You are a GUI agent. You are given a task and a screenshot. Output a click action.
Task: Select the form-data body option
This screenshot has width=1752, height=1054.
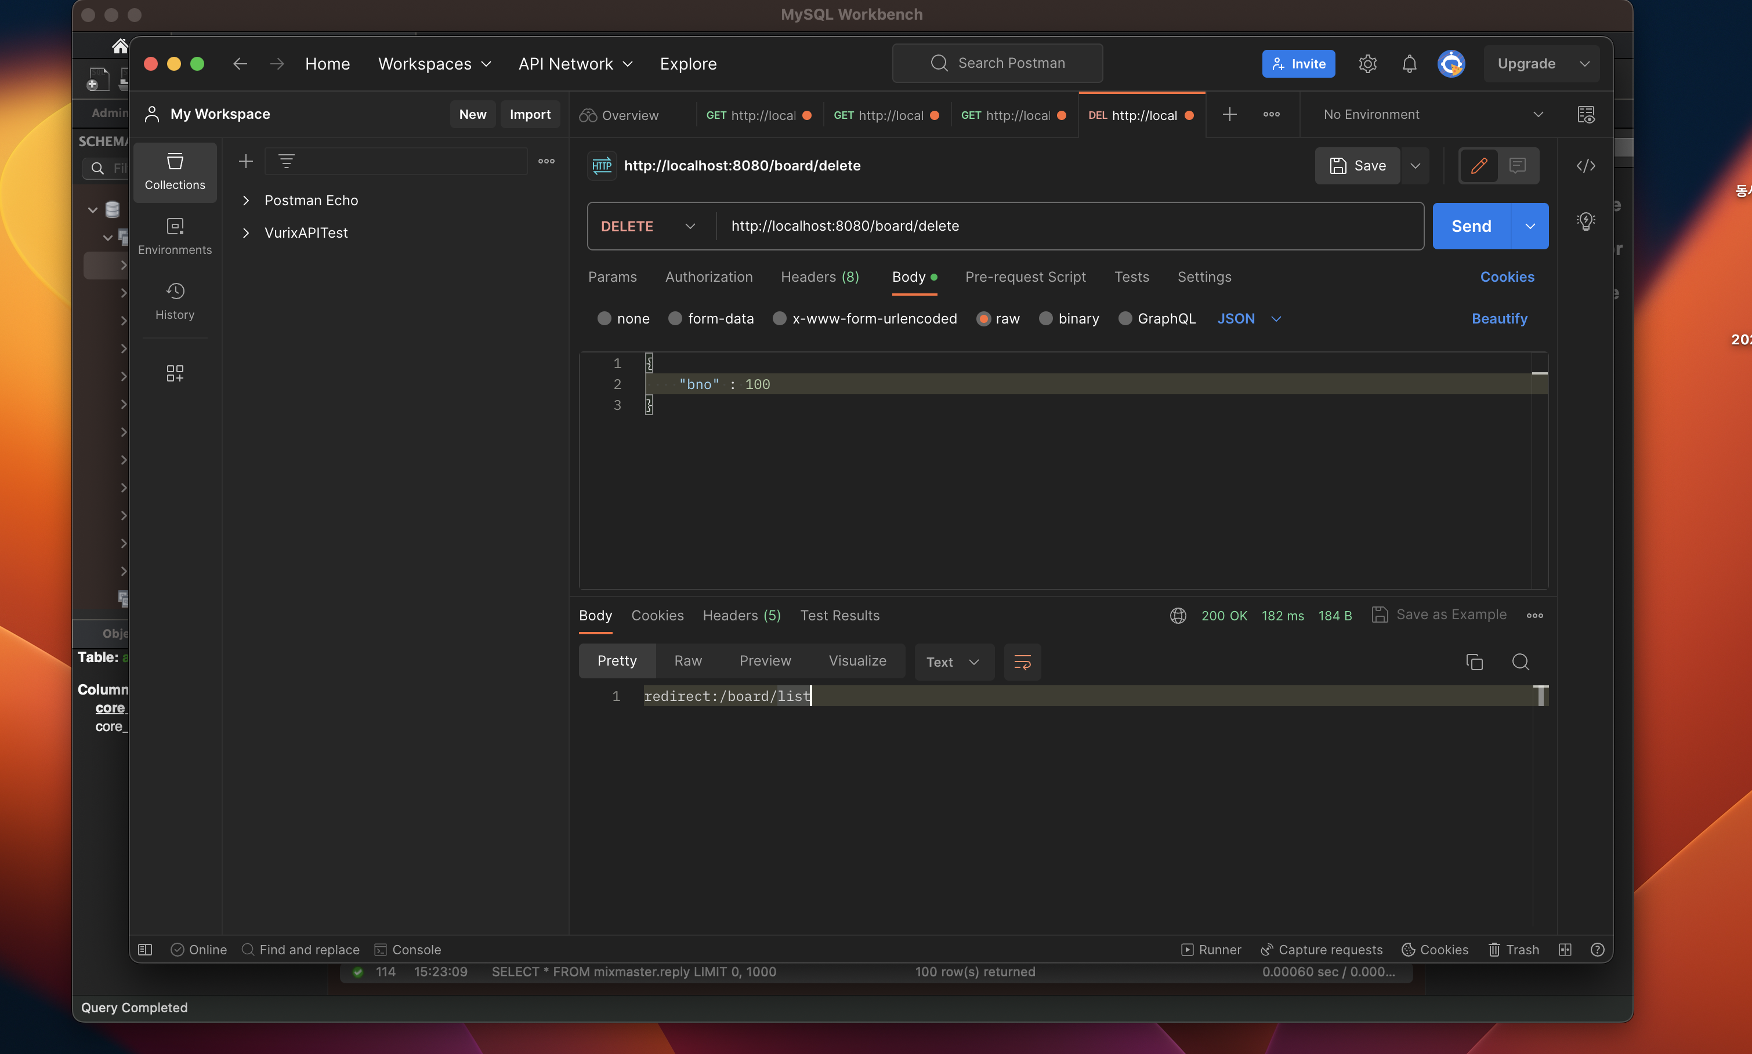click(x=676, y=319)
